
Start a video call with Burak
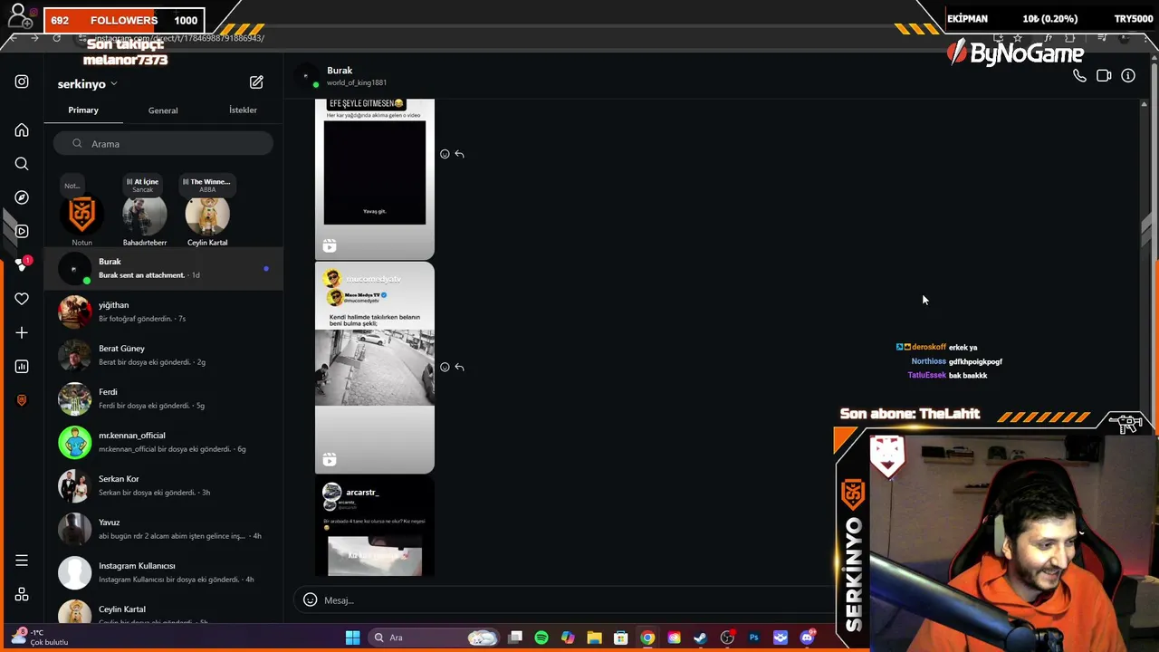pos(1104,76)
